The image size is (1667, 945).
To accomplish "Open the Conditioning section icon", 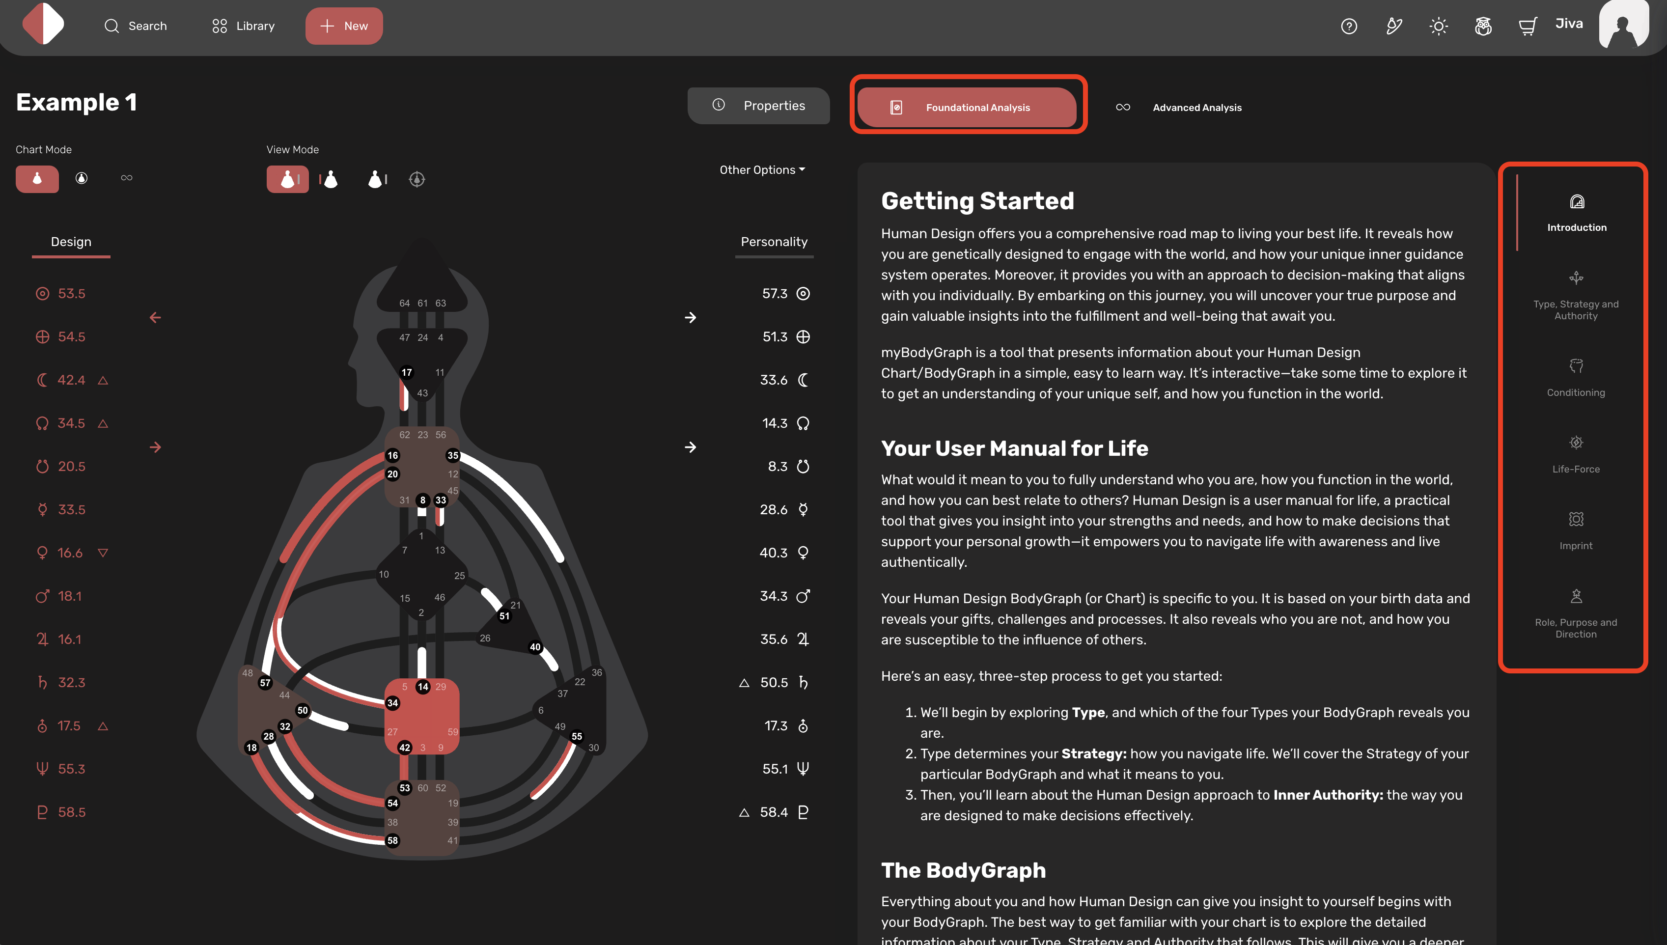I will 1577,364.
